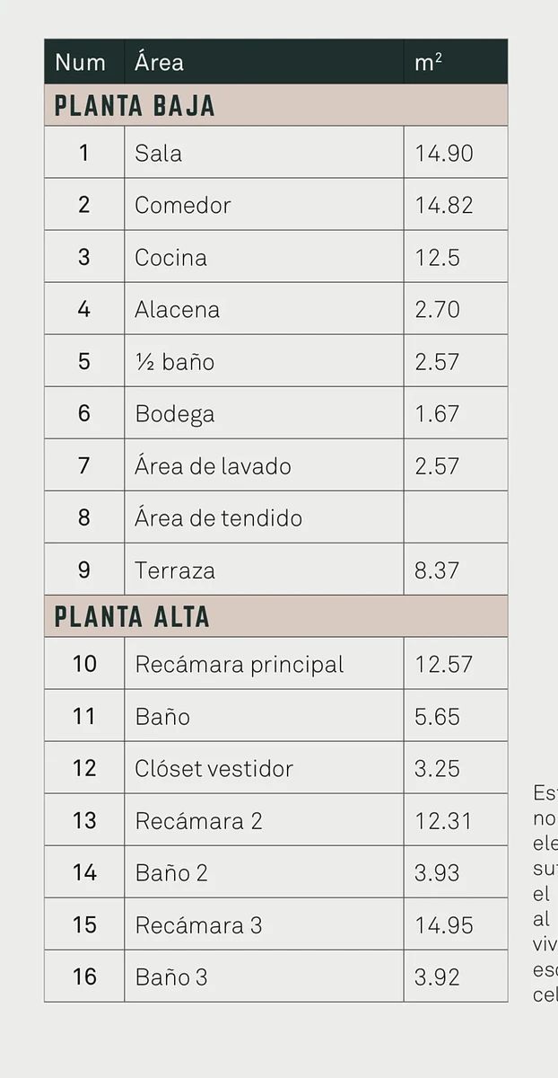Select the Recámara 2 row
The image size is (558, 1078).
[275, 820]
